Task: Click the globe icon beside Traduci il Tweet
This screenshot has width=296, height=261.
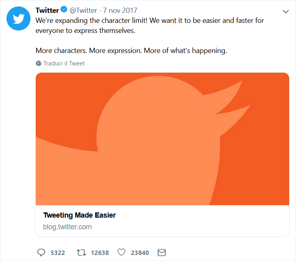Action: (39, 63)
